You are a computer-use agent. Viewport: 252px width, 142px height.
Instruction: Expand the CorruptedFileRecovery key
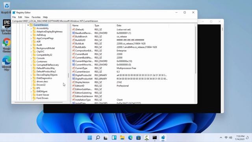[31, 65]
